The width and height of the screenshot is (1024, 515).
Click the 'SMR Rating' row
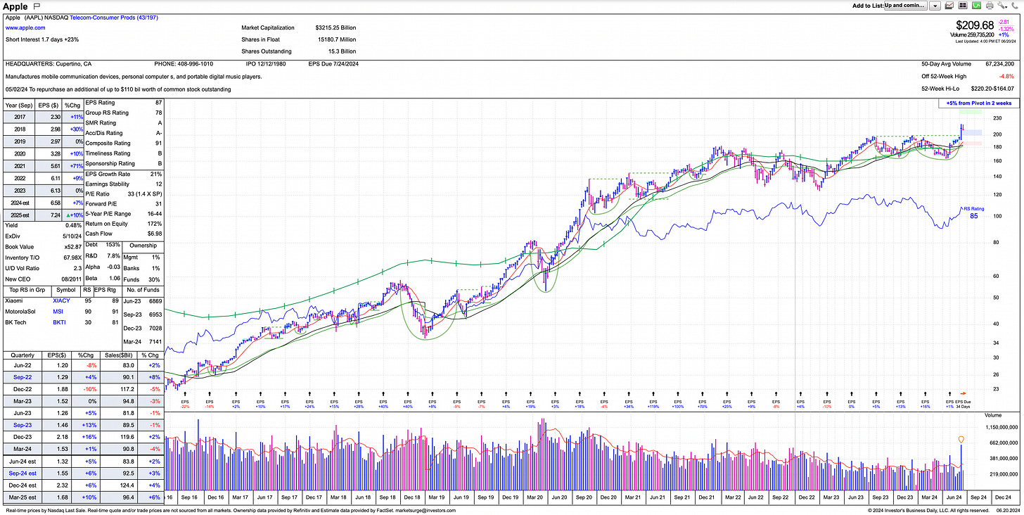(x=124, y=122)
